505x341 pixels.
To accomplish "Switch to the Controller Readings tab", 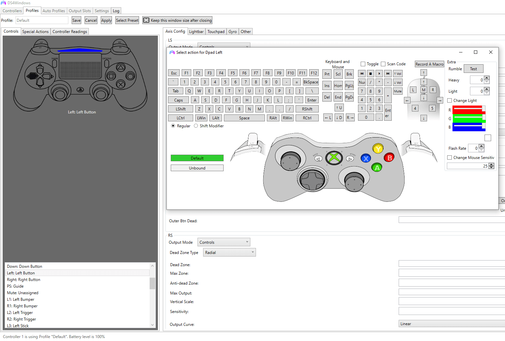I will [x=69, y=31].
